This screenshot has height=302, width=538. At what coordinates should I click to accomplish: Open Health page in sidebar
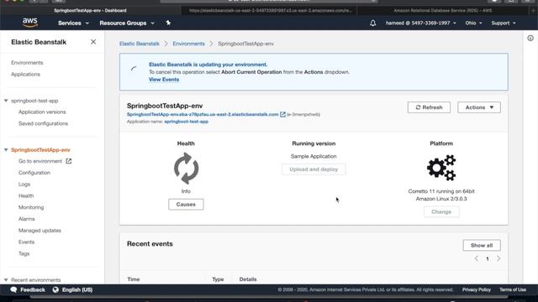[x=26, y=195]
